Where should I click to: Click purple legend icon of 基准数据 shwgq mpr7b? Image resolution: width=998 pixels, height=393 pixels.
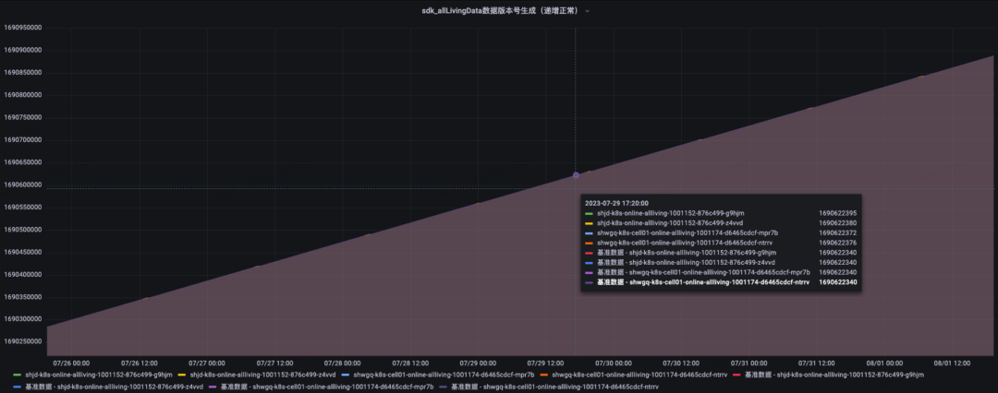pyautogui.click(x=213, y=387)
